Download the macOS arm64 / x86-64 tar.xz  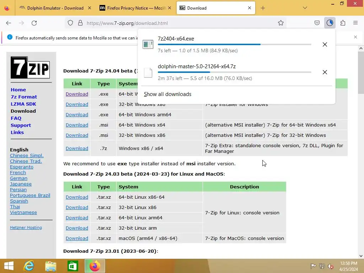[x=77, y=239]
